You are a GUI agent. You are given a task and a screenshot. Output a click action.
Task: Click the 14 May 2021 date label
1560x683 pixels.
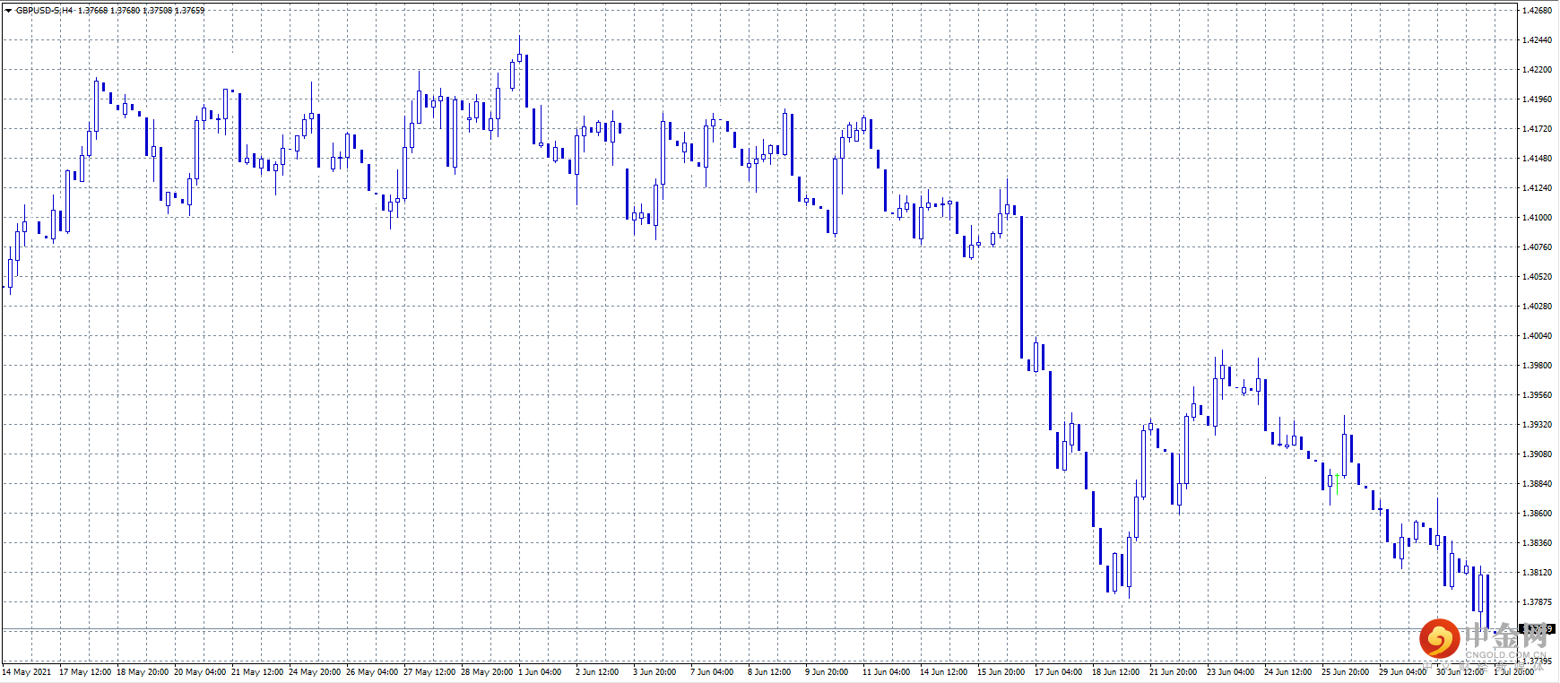[27, 672]
